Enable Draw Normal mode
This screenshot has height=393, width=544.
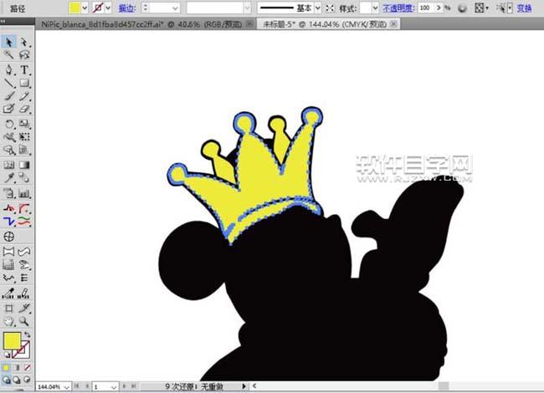(x=7, y=380)
